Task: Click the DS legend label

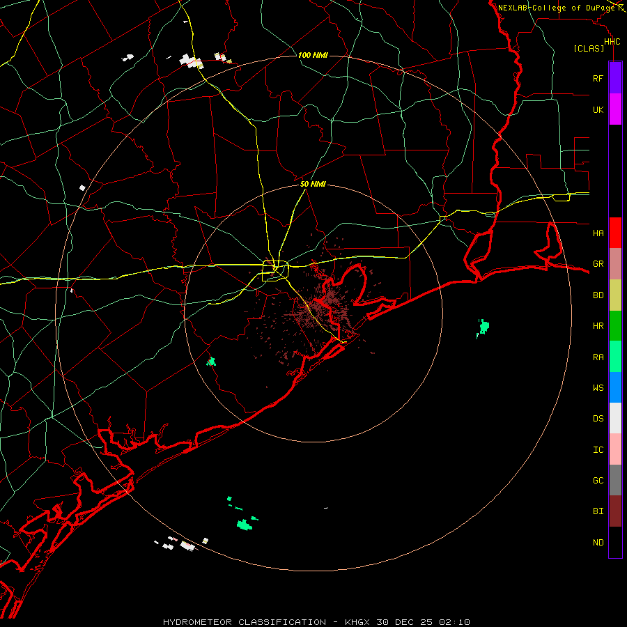Action: (x=598, y=419)
